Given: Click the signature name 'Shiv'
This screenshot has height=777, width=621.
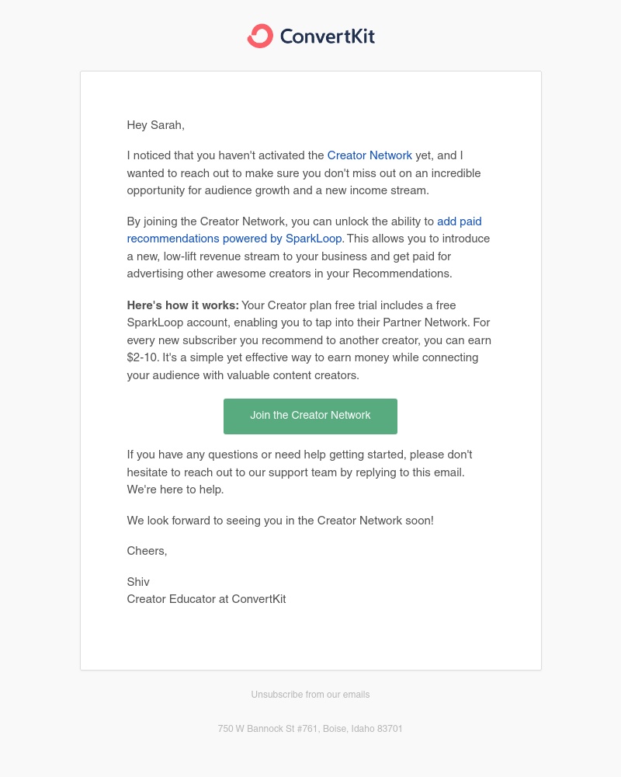Looking at the screenshot, I should tap(138, 582).
